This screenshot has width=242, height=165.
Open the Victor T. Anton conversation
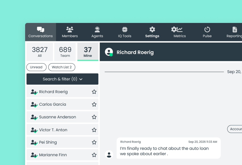tap(62, 130)
